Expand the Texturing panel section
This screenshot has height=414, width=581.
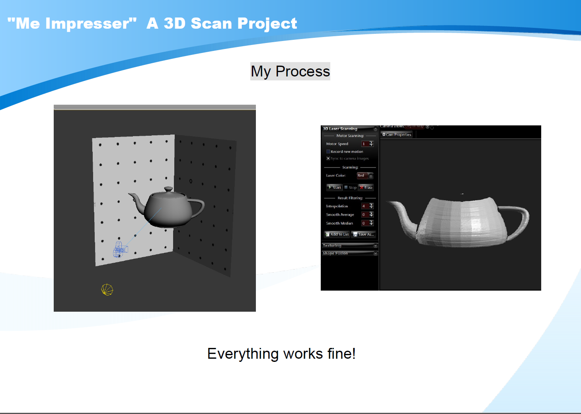(x=375, y=246)
